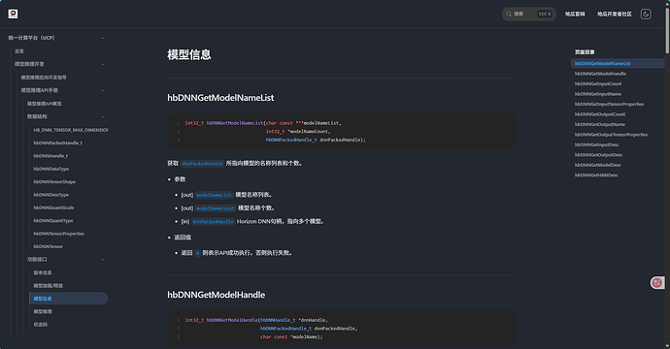This screenshot has height=349, width=670.
Task: Jump to hbDNNGetModelHandle in page contents
Action: click(600, 74)
